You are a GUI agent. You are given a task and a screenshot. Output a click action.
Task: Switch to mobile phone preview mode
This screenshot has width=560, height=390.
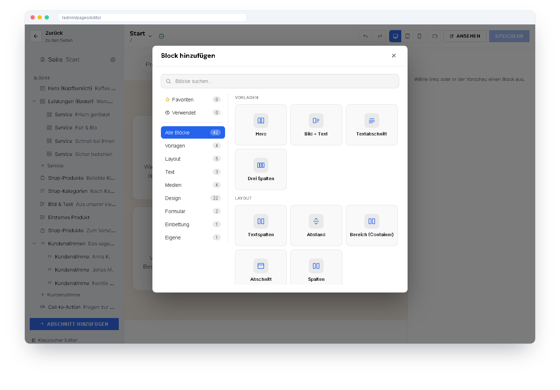419,36
